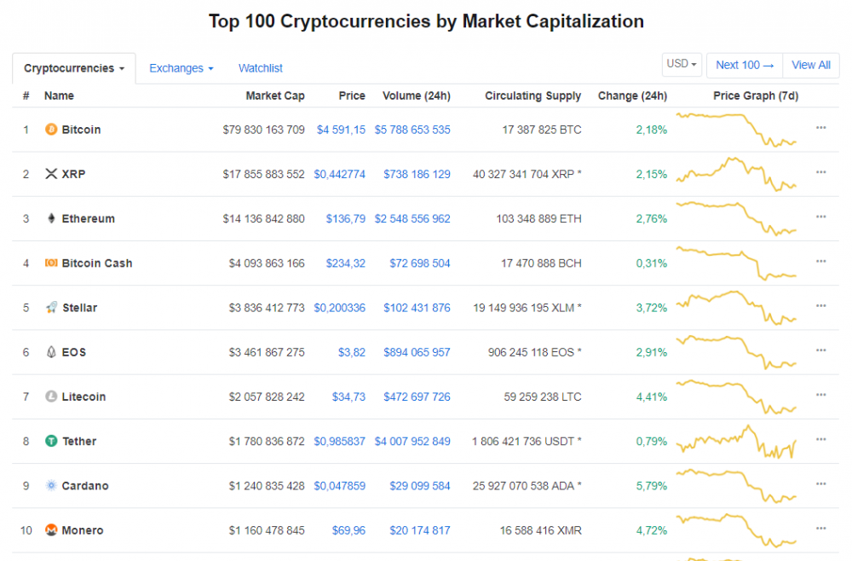Click the Bitcoin coin logo icon
Viewport: 852px width, 561px height.
coord(51,130)
